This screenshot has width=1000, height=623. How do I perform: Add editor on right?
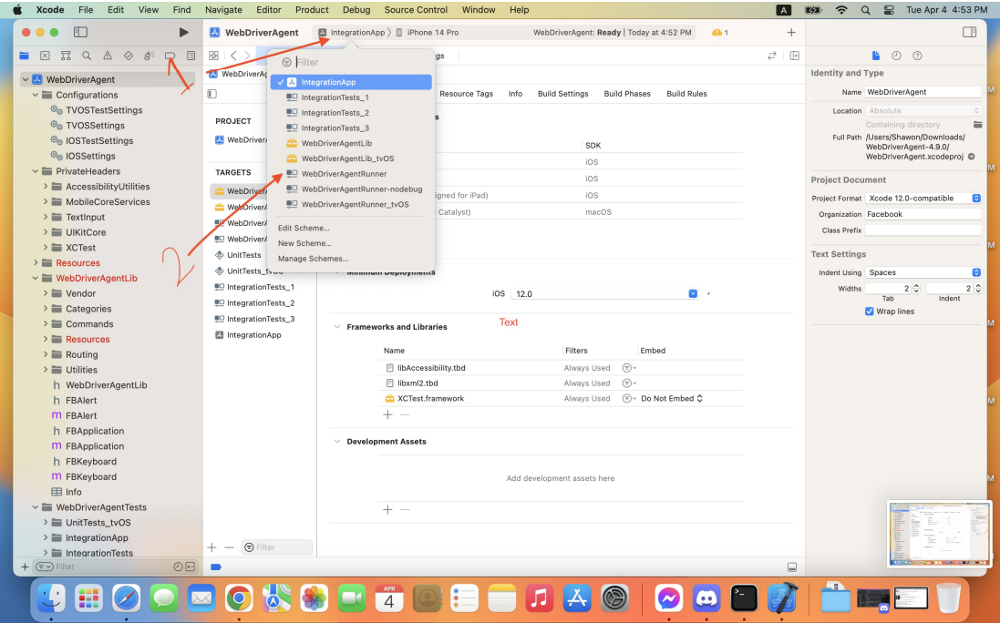[x=795, y=56]
